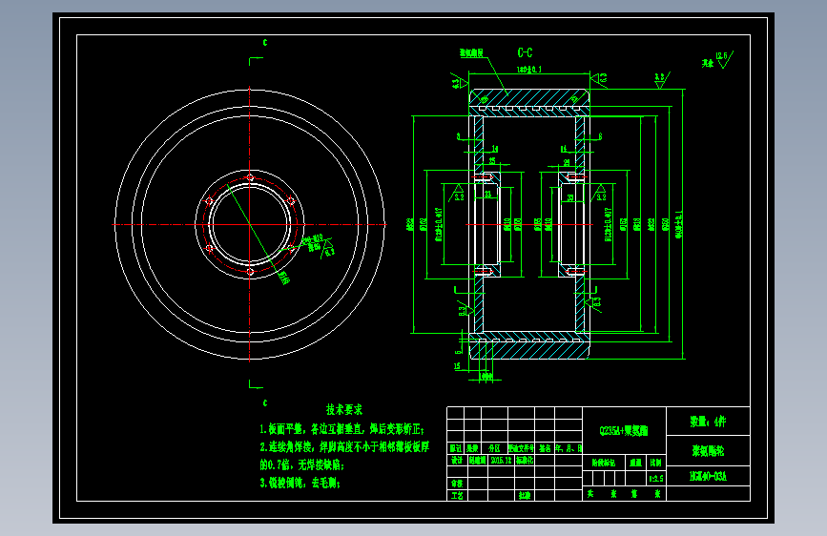Select the 工艺 label in title block
The image size is (827, 536).
click(x=457, y=495)
